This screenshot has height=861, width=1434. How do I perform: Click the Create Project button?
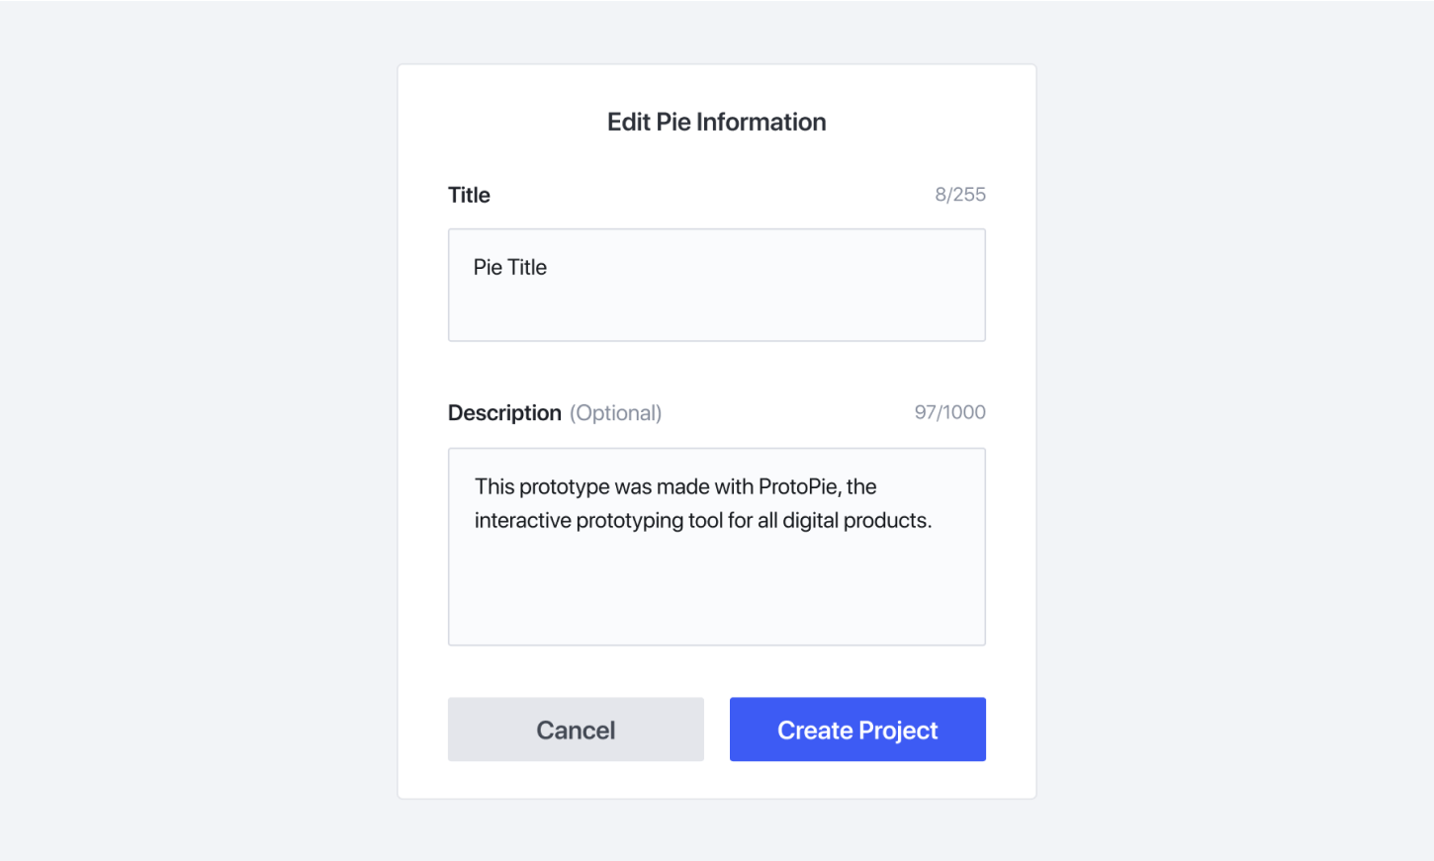[857, 730]
